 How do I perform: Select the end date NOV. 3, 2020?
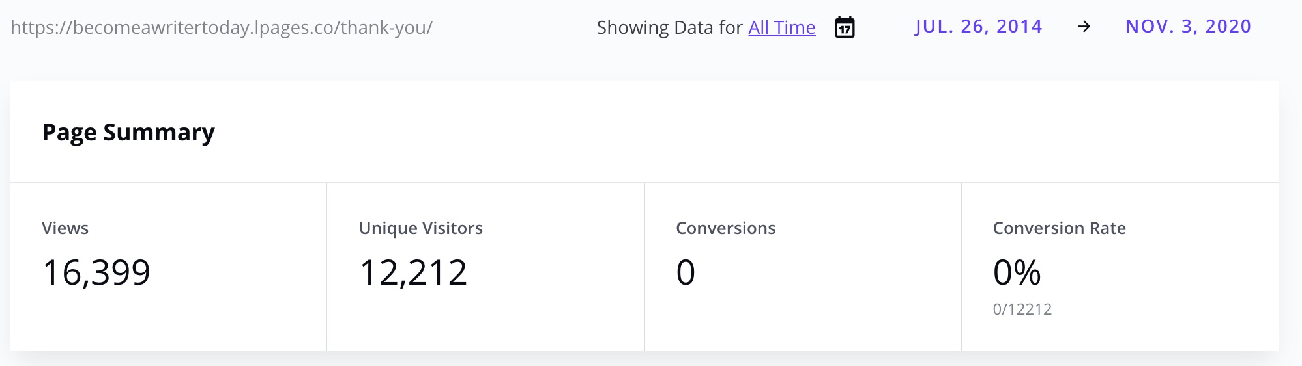1188,27
